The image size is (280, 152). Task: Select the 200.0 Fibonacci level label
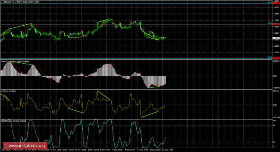click(x=269, y=24)
